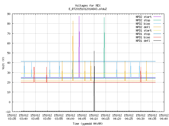Click the x-axis tick label 04:00

[x=71, y=119]
